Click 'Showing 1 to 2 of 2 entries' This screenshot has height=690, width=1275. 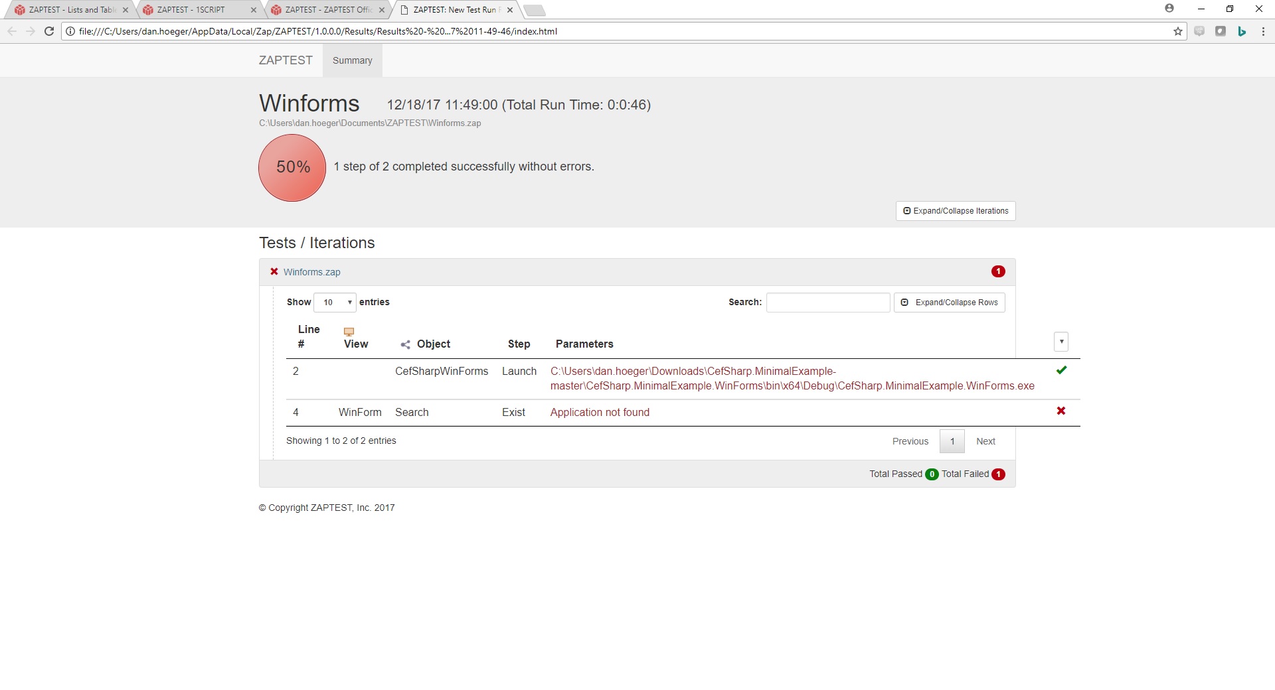[341, 441]
